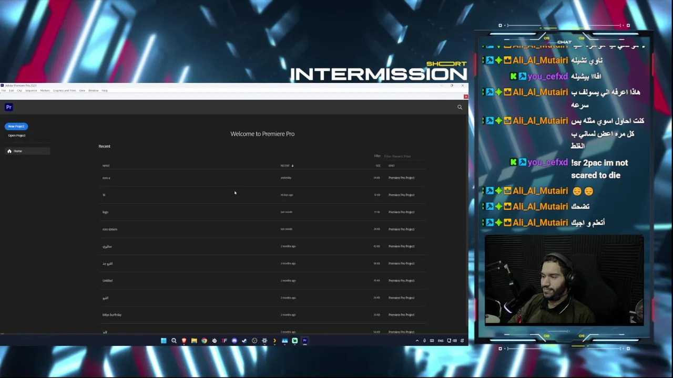
Task: Open the Markers menu
Action: (45, 91)
